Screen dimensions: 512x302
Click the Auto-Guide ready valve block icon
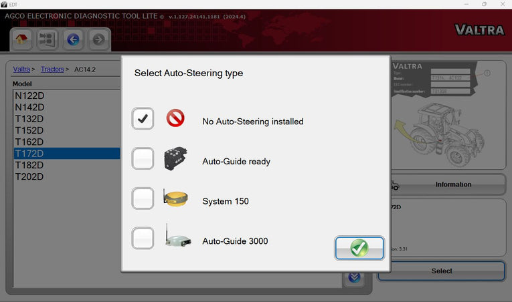click(x=175, y=159)
